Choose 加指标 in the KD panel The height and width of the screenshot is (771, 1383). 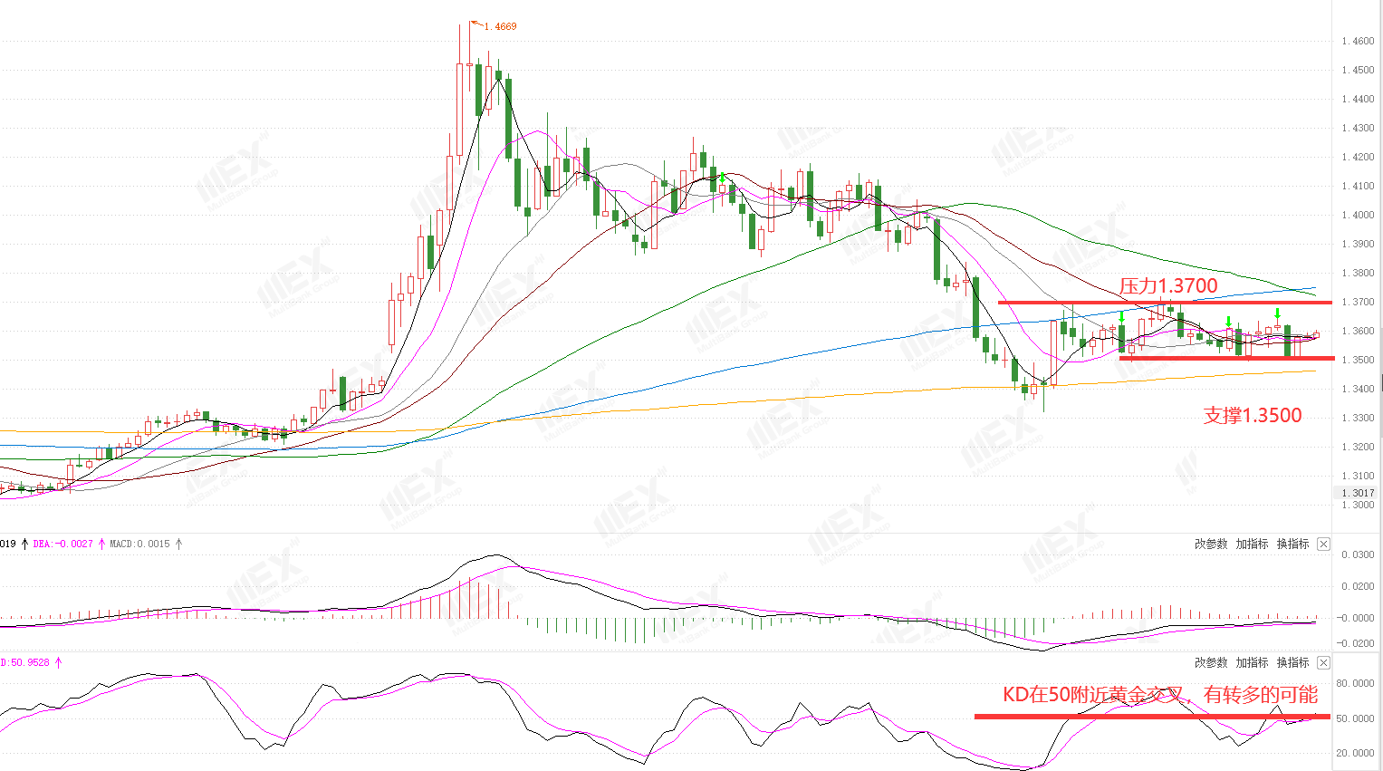1252,663
